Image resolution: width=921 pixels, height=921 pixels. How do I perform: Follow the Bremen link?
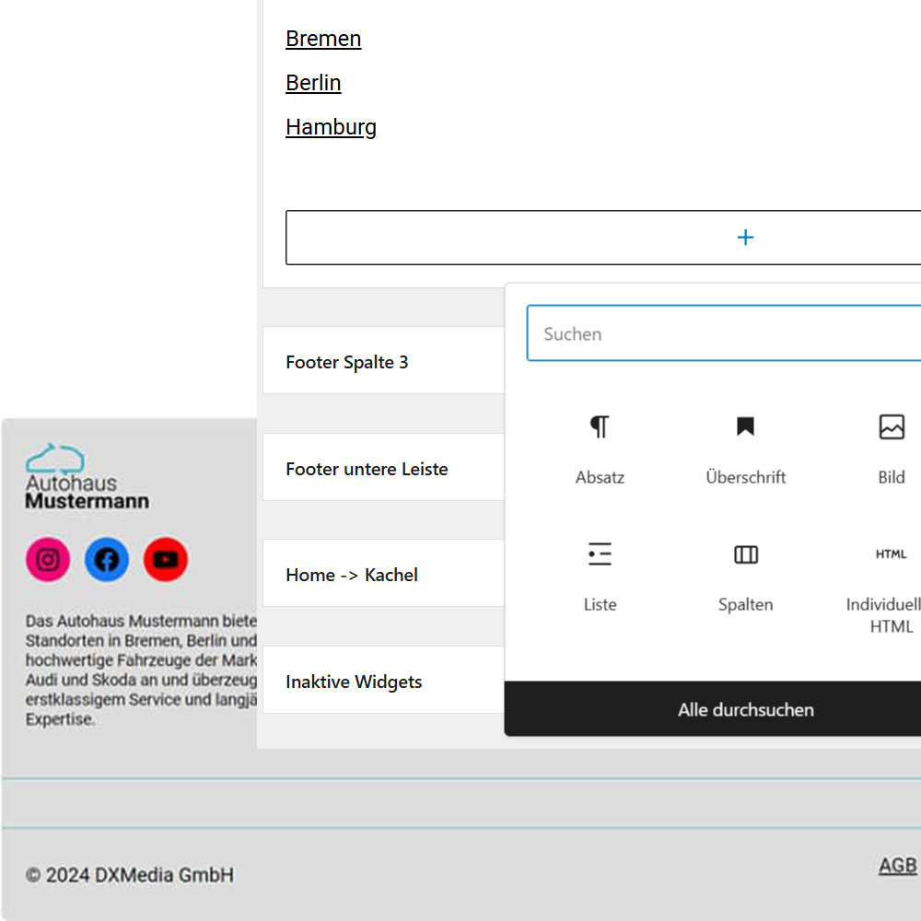point(323,39)
